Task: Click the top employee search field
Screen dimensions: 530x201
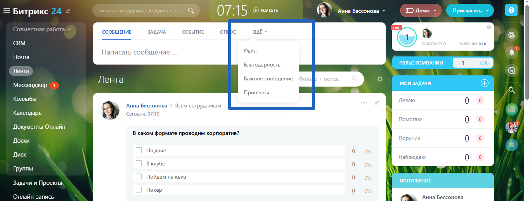Action: [x=146, y=11]
